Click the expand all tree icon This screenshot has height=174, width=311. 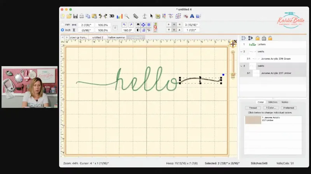243,38
